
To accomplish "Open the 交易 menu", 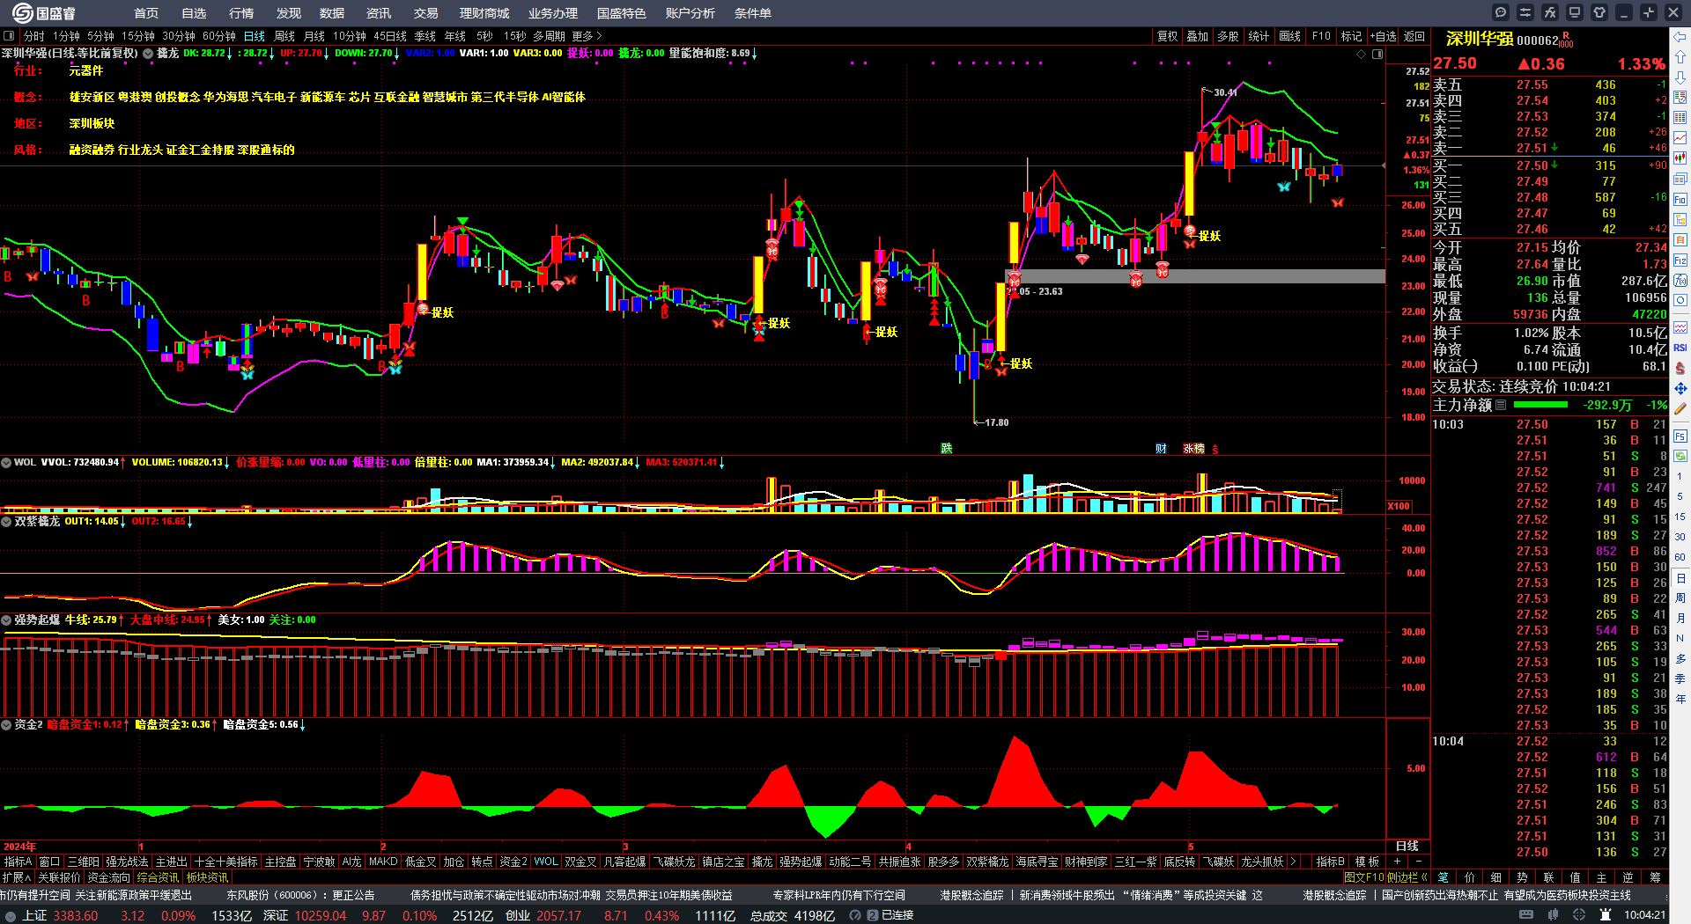I will 426,13.
